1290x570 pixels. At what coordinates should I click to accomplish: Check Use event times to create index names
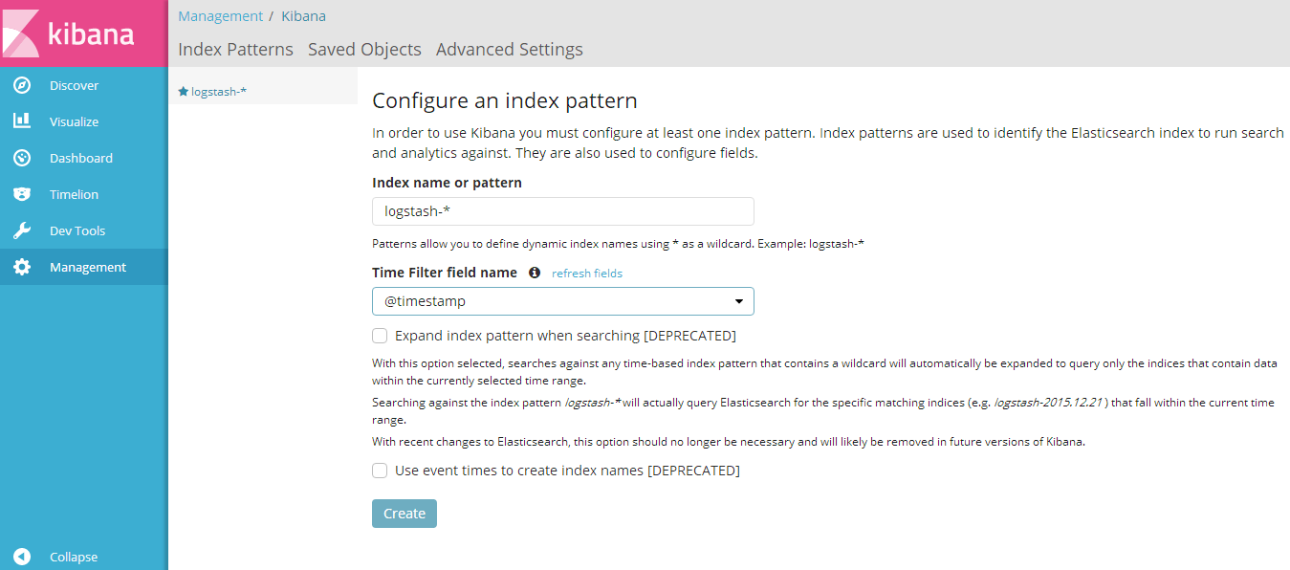tap(380, 471)
